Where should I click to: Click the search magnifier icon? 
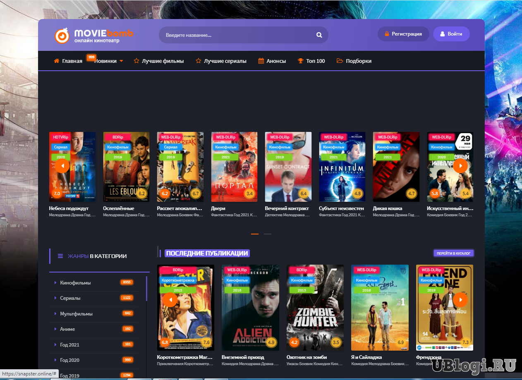[x=319, y=35]
